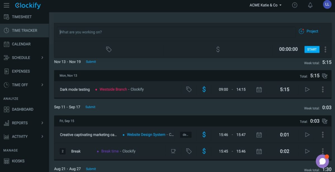This screenshot has height=172, width=335.
Task: Expand the SCHEDULE sidebar section
Action: 21,58
